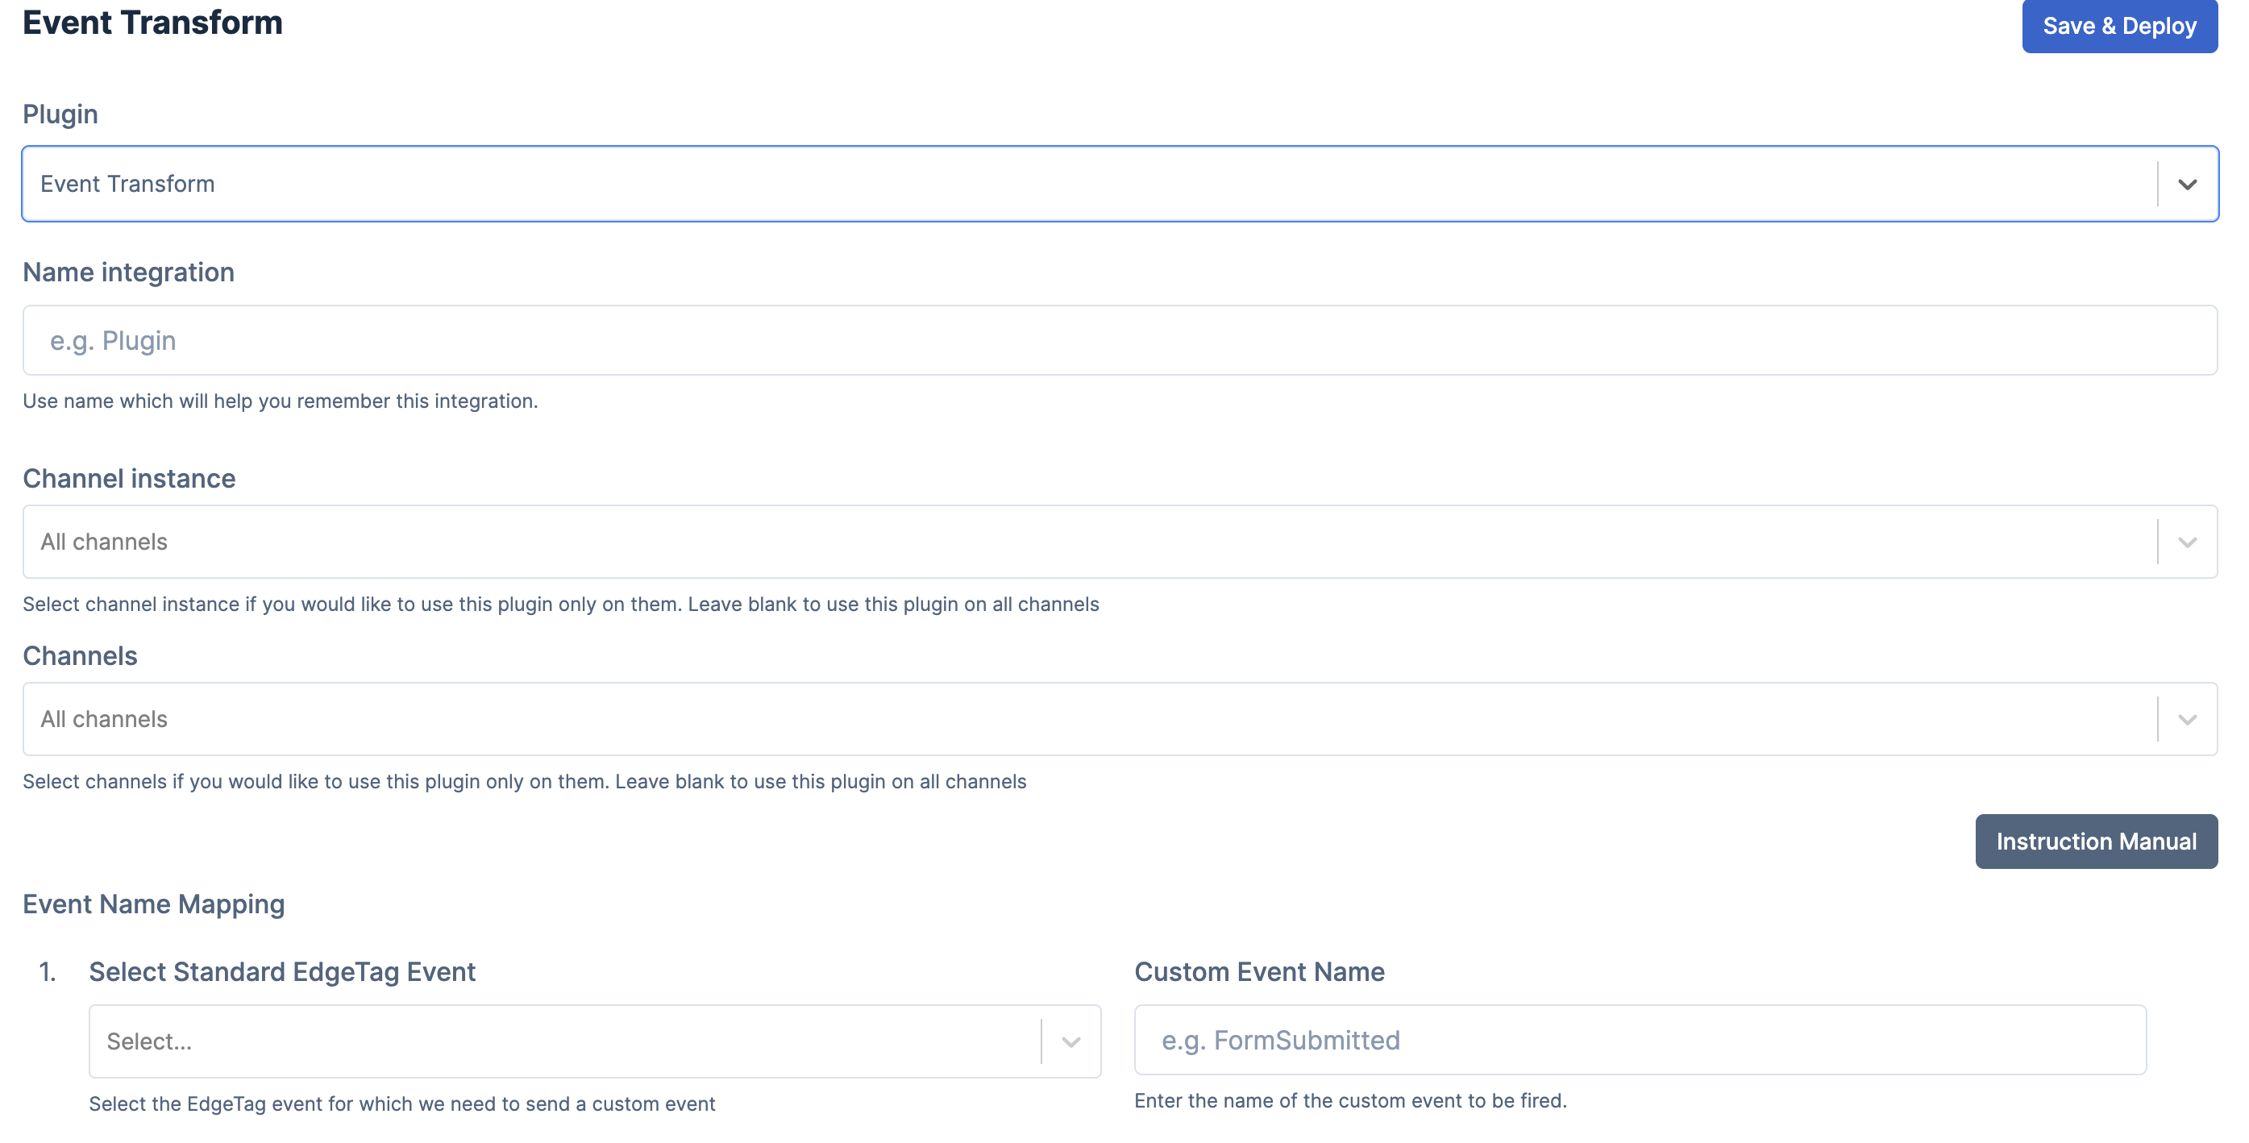Open Channels All channels dropdown
Viewport: 2249px width, 1143px height.
[x=1083, y=720]
